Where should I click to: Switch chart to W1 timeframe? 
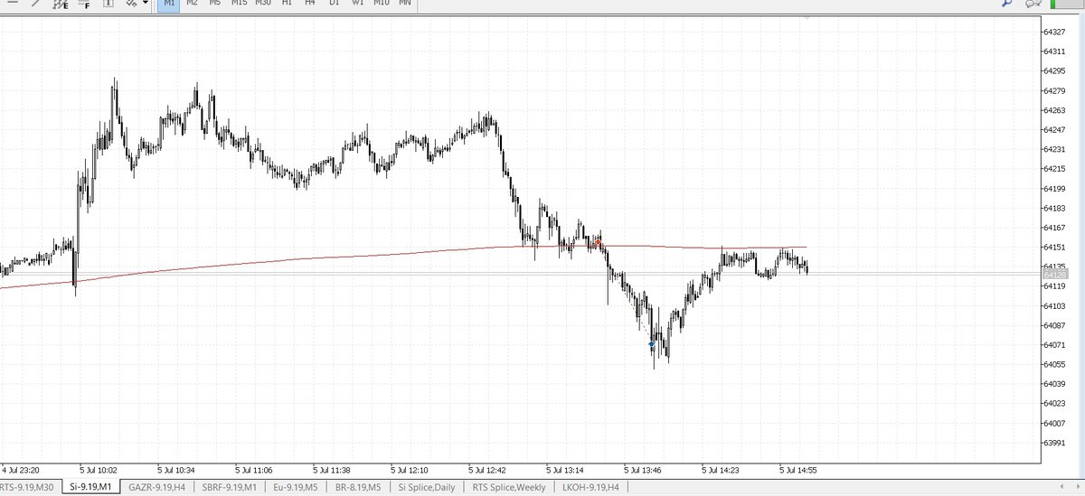pos(357,4)
